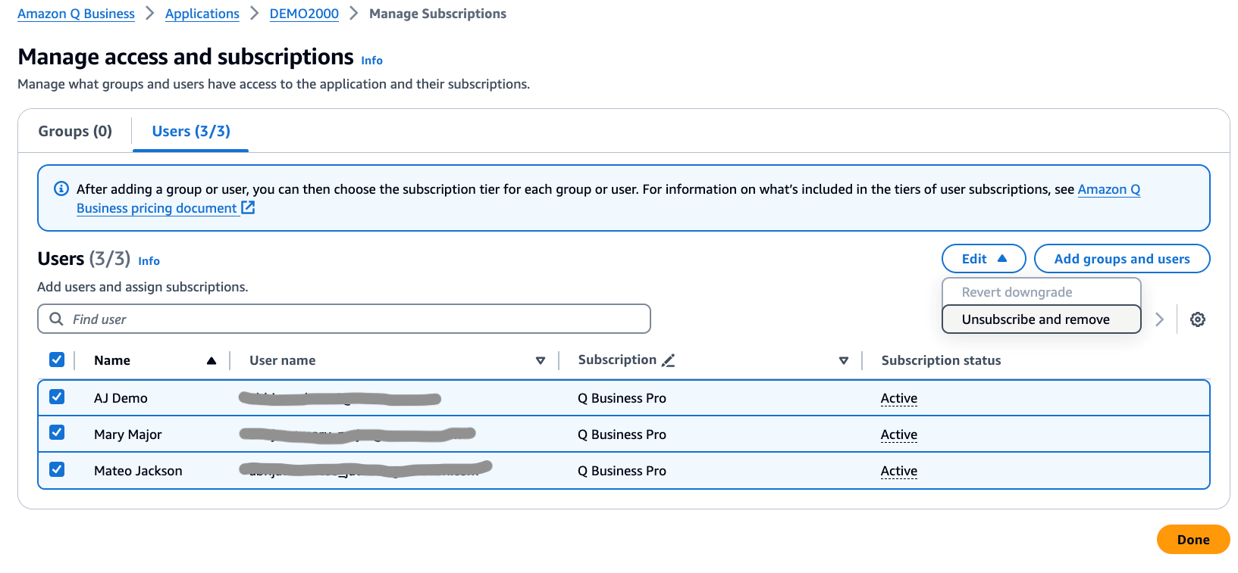The height and width of the screenshot is (573, 1238).
Task: Click the pencil icon beside Subscription header
Action: (x=668, y=360)
